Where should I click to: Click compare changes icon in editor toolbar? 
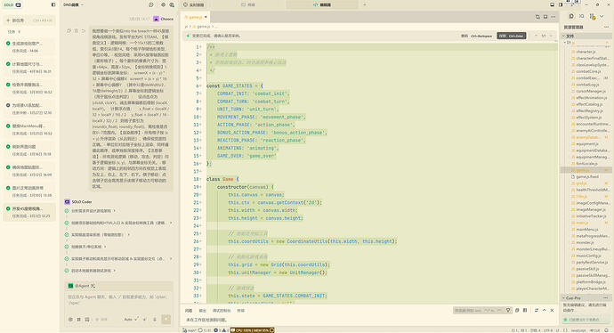537,17
